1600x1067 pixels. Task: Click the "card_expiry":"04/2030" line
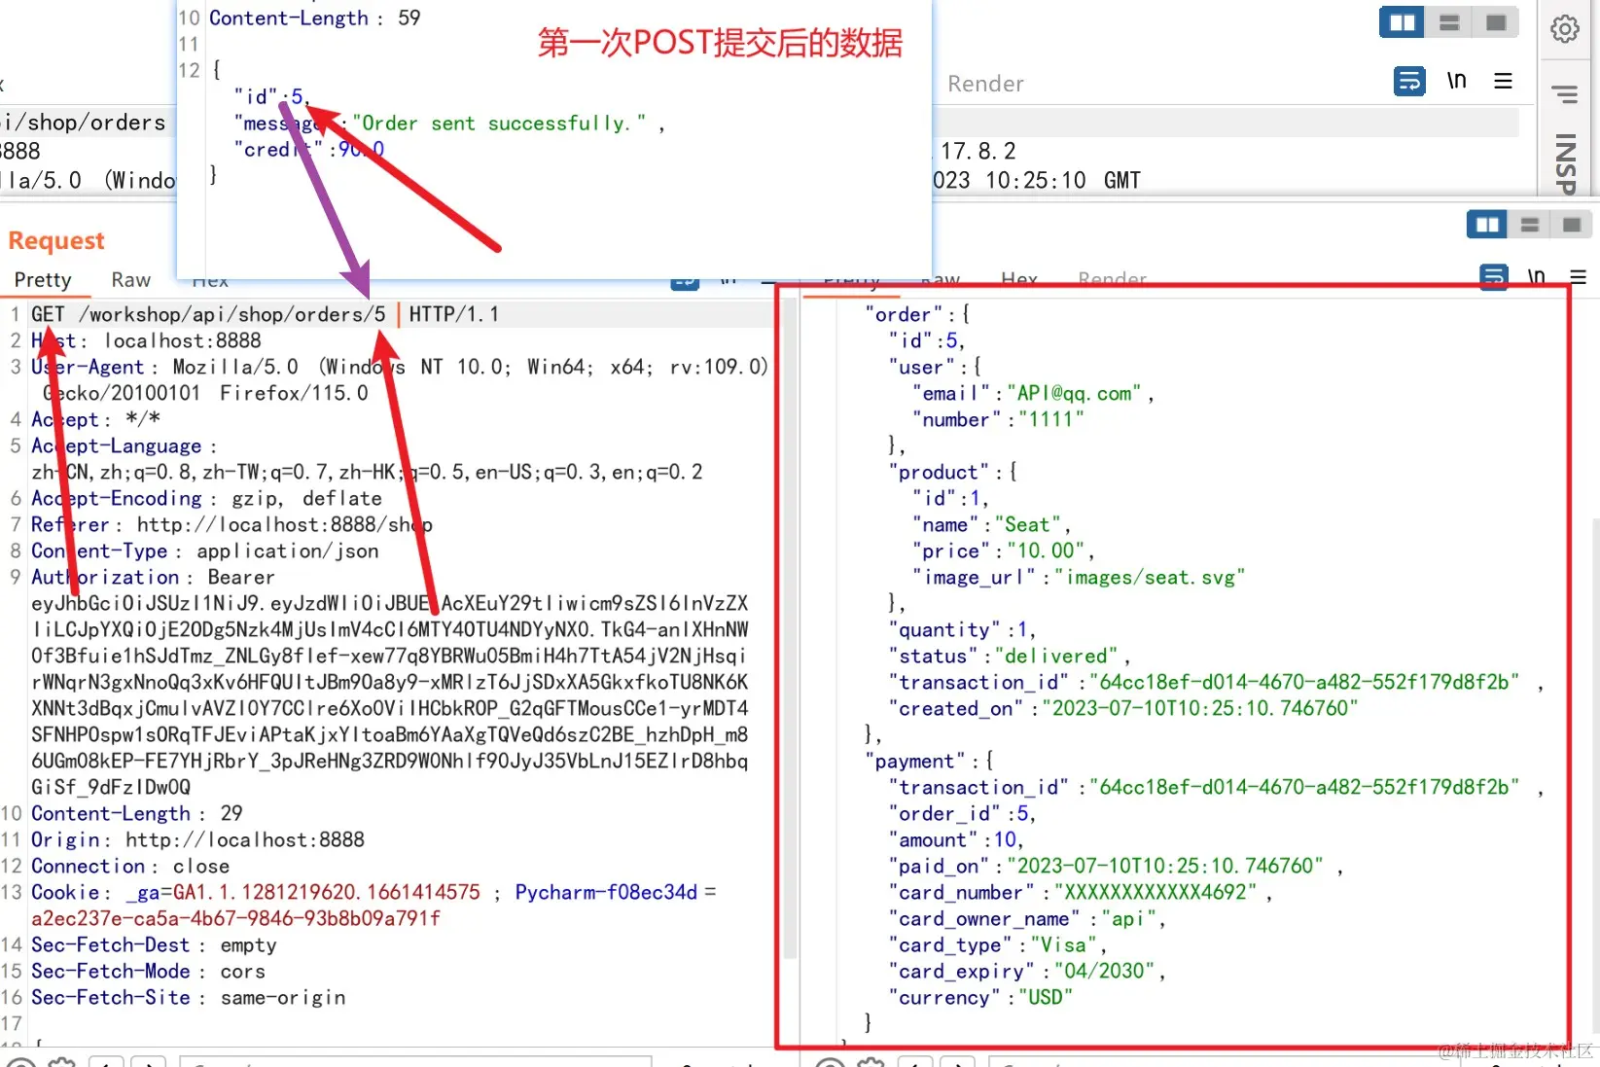pos(1027,971)
